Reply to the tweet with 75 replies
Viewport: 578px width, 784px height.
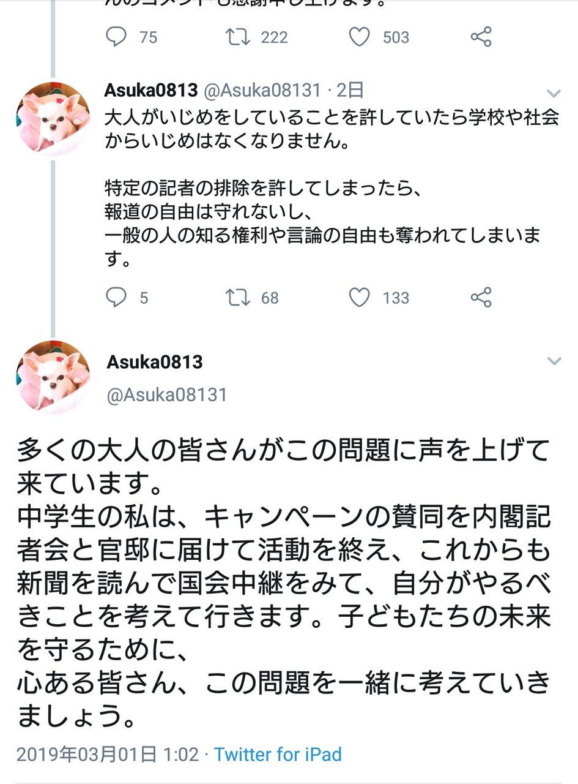point(116,37)
